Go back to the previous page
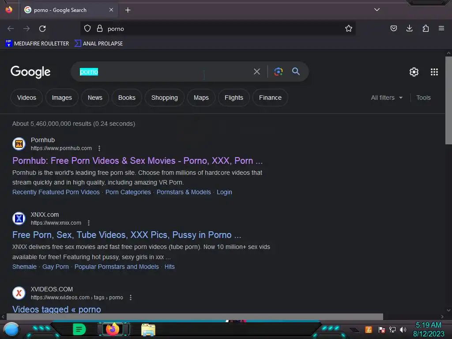This screenshot has height=339, width=452. pyautogui.click(x=11, y=29)
